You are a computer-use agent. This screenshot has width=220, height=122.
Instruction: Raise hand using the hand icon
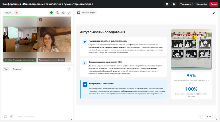(x=174, y=4)
